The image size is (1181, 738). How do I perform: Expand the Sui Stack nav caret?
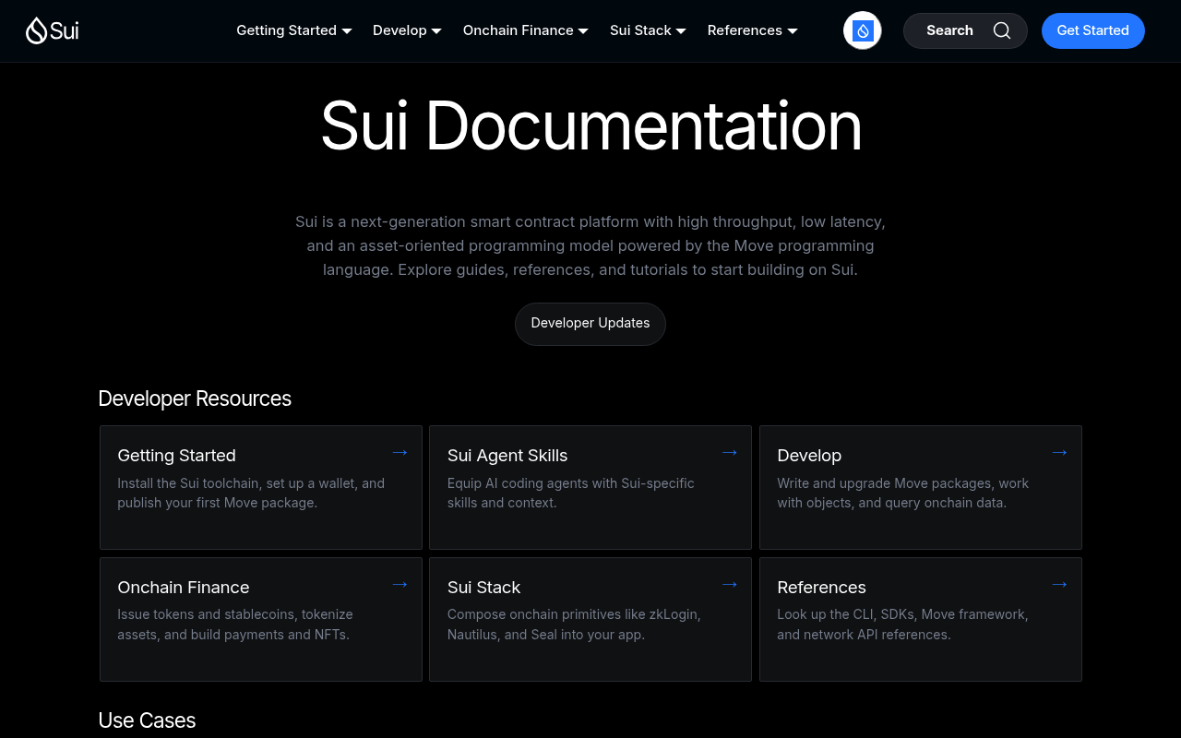pos(681,31)
